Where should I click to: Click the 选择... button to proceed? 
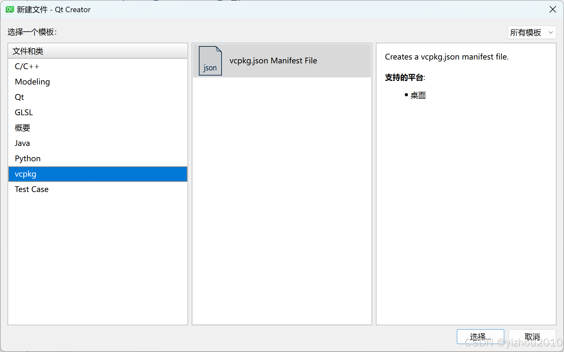point(480,337)
